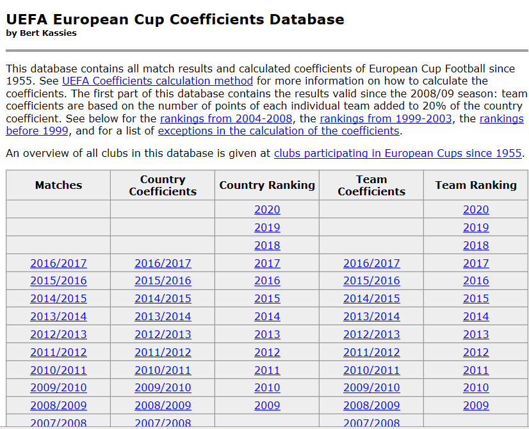Open Country Coefficients 2016/2017
529x429 pixels.
click(163, 263)
